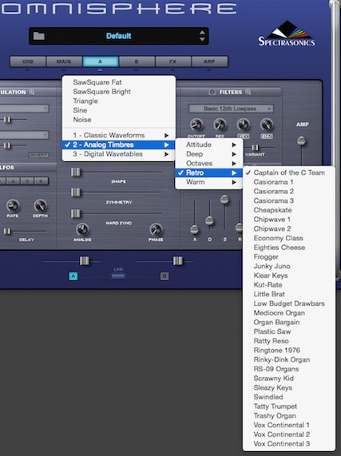The width and height of the screenshot is (341, 456).
Task: Expand the Analog Timbres submenu
Action: click(x=119, y=145)
